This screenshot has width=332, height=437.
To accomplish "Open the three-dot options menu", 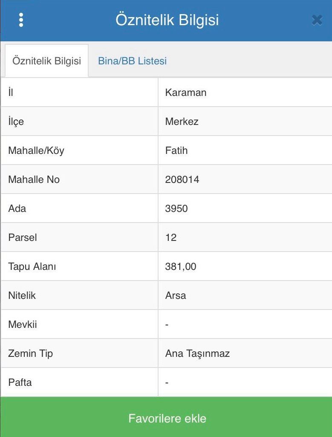I will [21, 20].
